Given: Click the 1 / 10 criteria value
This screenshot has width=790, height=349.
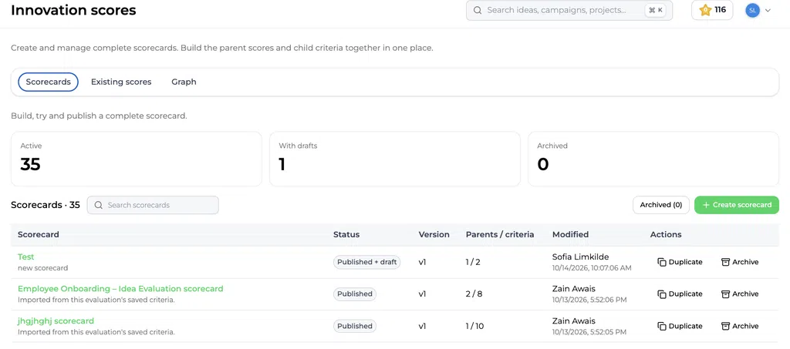Looking at the screenshot, I should 474,327.
